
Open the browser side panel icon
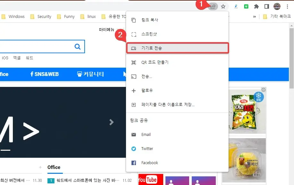(266, 6)
